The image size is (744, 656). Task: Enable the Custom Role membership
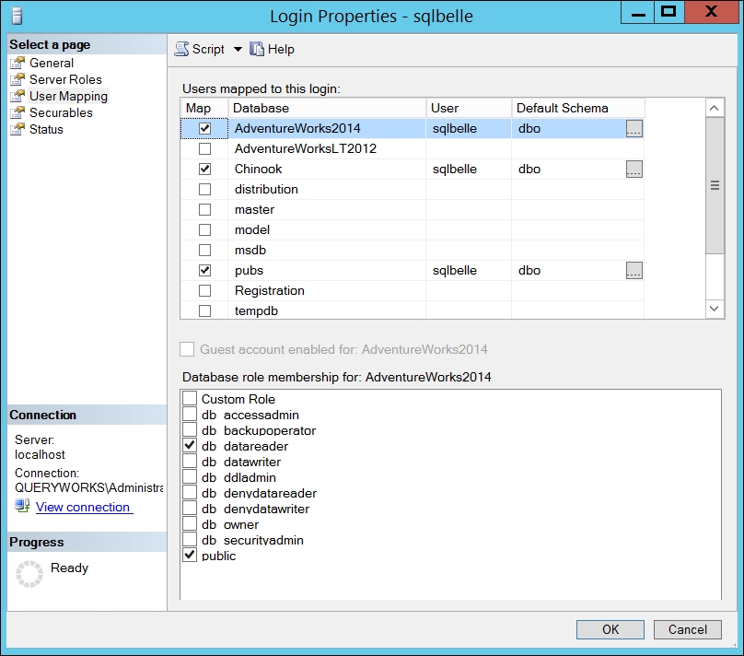[190, 398]
